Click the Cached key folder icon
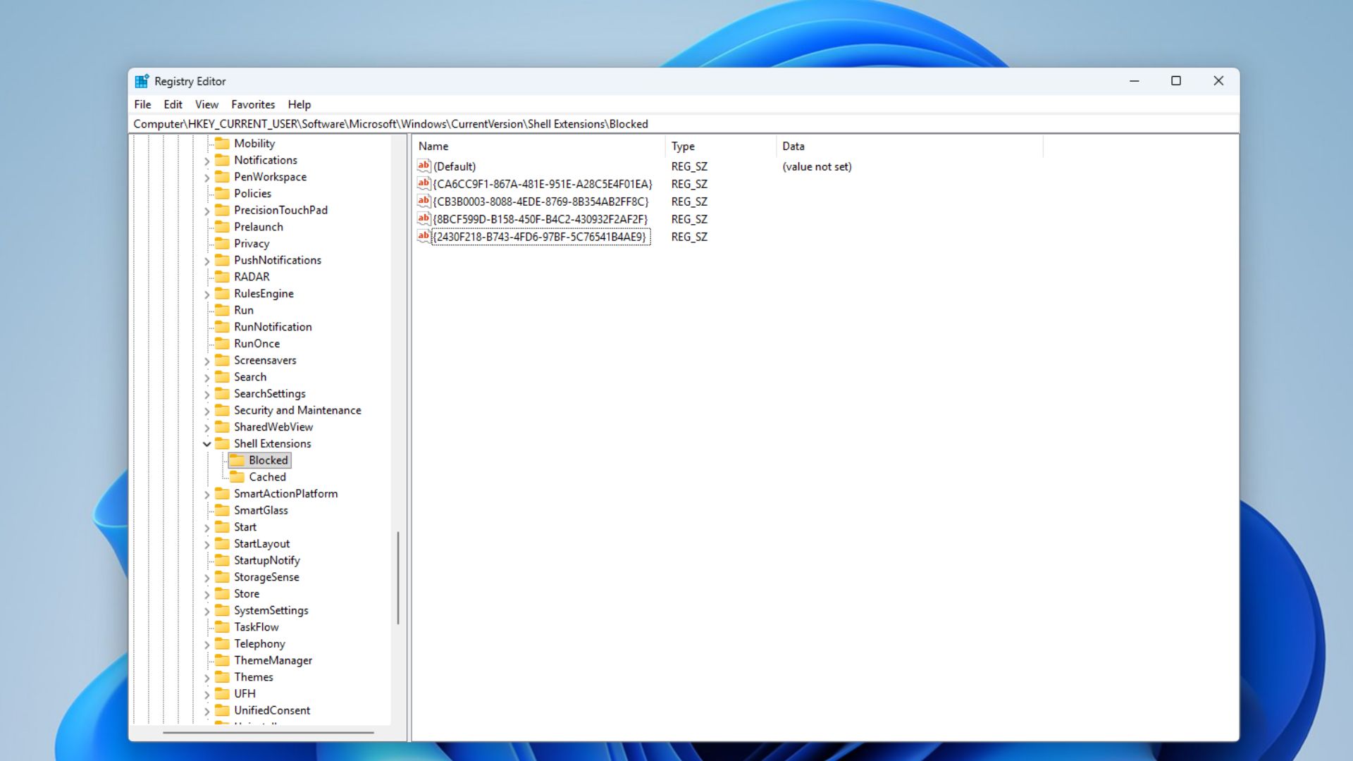 [238, 476]
